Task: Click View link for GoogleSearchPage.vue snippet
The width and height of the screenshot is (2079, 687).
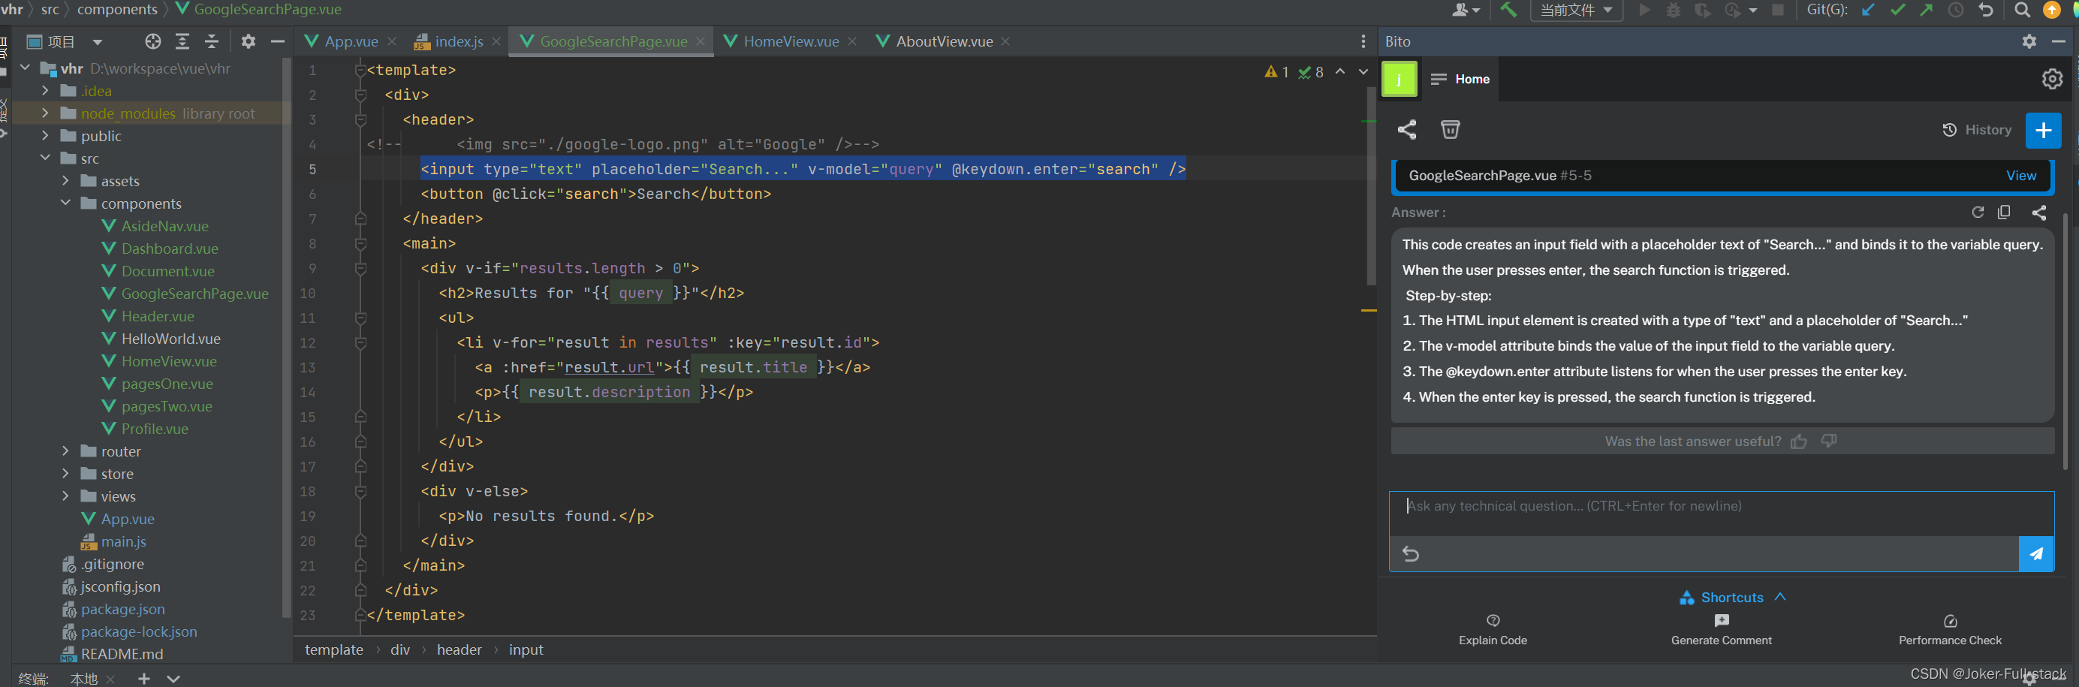Action: point(2021,176)
